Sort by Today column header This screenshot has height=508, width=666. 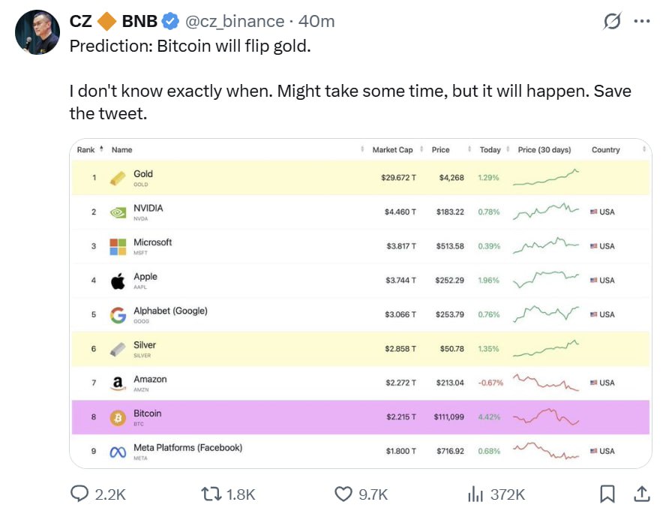[x=490, y=149]
